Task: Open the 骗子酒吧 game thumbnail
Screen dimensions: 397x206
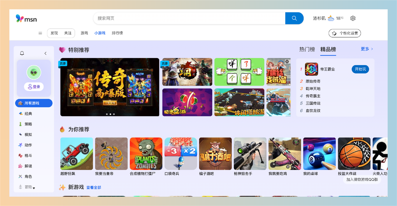Action: (x=215, y=154)
